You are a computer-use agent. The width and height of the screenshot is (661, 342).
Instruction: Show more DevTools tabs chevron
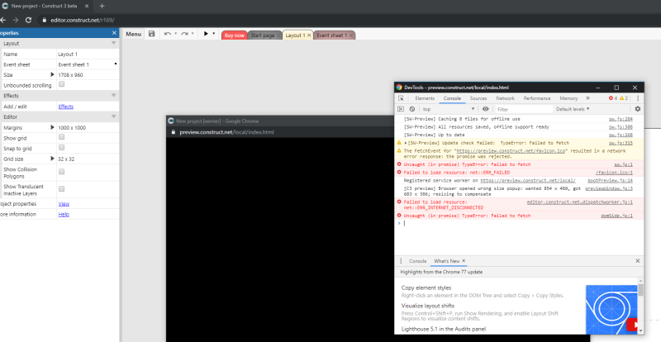[587, 98]
